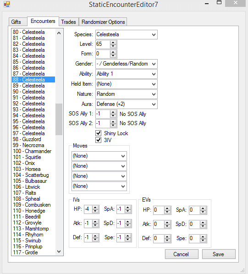
Task: Open the third Moves dropdown
Action: click(x=123, y=176)
